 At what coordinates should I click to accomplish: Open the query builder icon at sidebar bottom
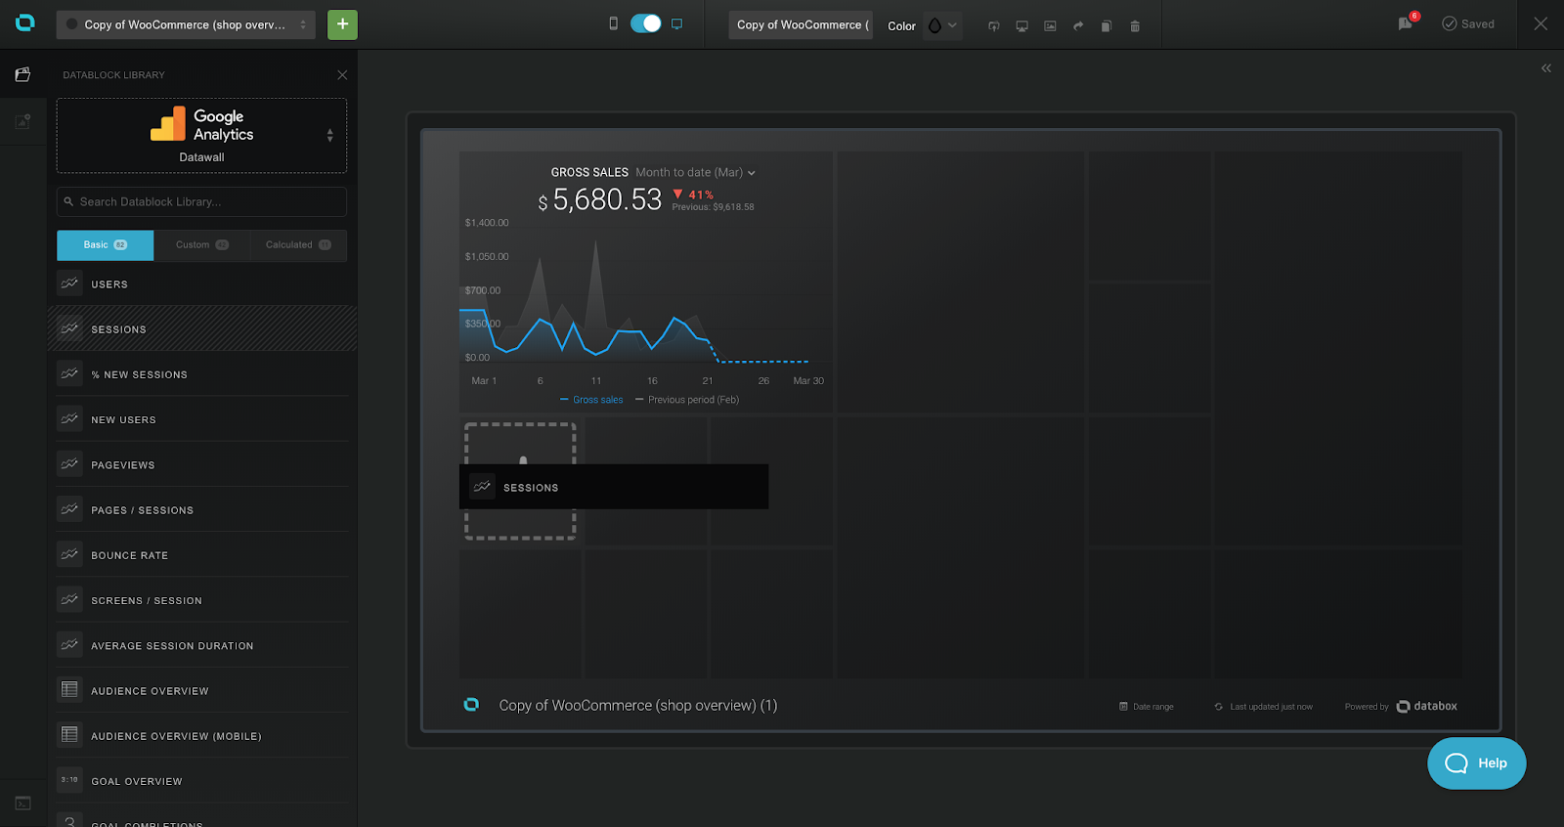click(22, 804)
